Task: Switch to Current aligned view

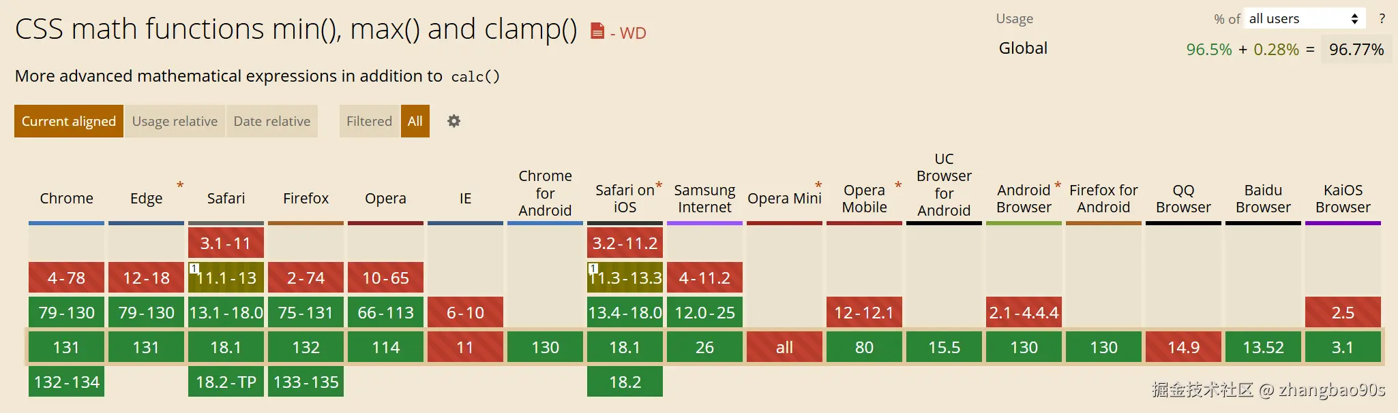Action: click(x=69, y=121)
